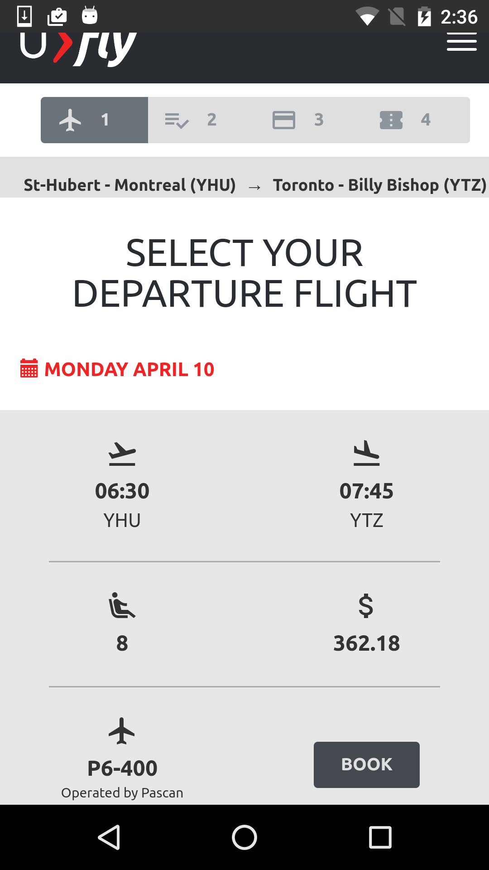Jump to step 4 ticket tab

pyautogui.click(x=405, y=120)
